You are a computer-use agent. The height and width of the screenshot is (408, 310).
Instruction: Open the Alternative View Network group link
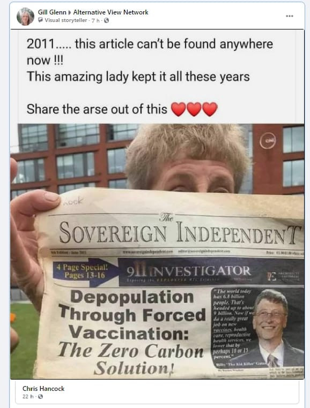pyautogui.click(x=111, y=12)
